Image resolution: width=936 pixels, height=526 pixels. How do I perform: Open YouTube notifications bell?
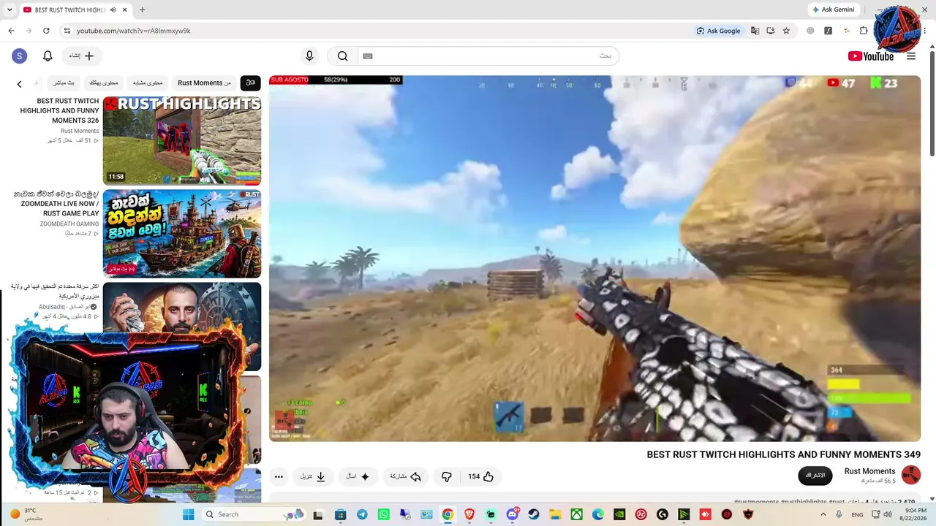tap(48, 56)
